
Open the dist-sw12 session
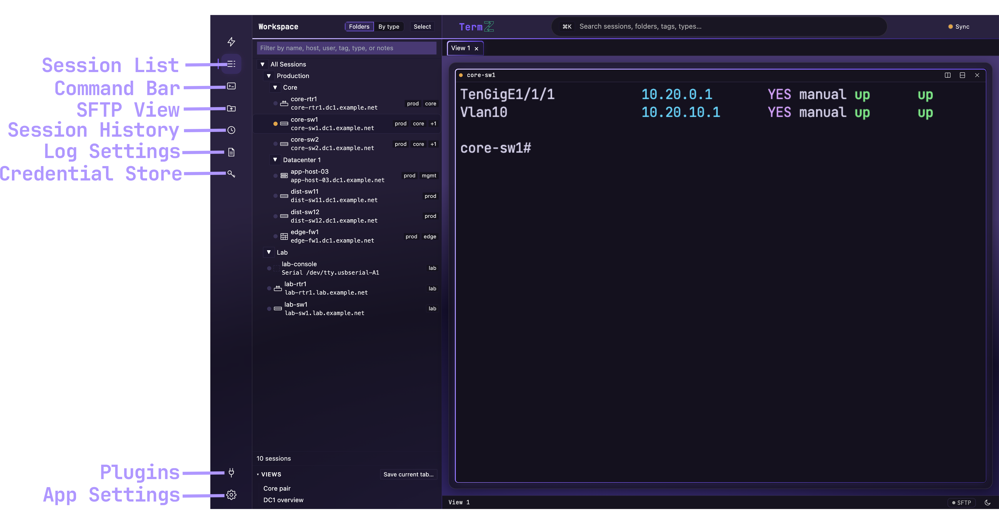(347, 216)
